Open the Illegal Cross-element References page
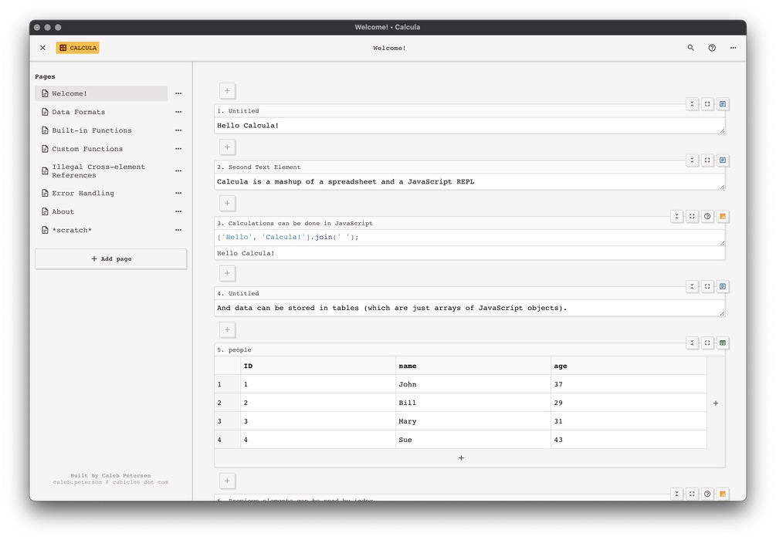The height and width of the screenshot is (540, 776). tap(101, 171)
